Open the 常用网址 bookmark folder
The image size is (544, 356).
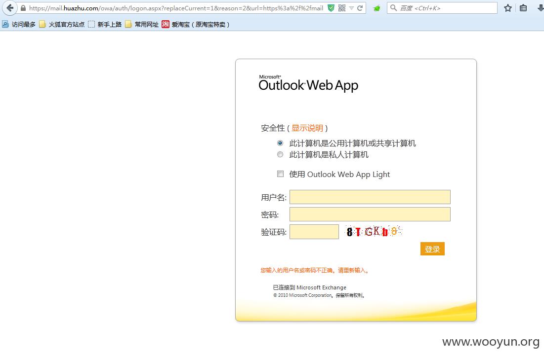pos(142,24)
